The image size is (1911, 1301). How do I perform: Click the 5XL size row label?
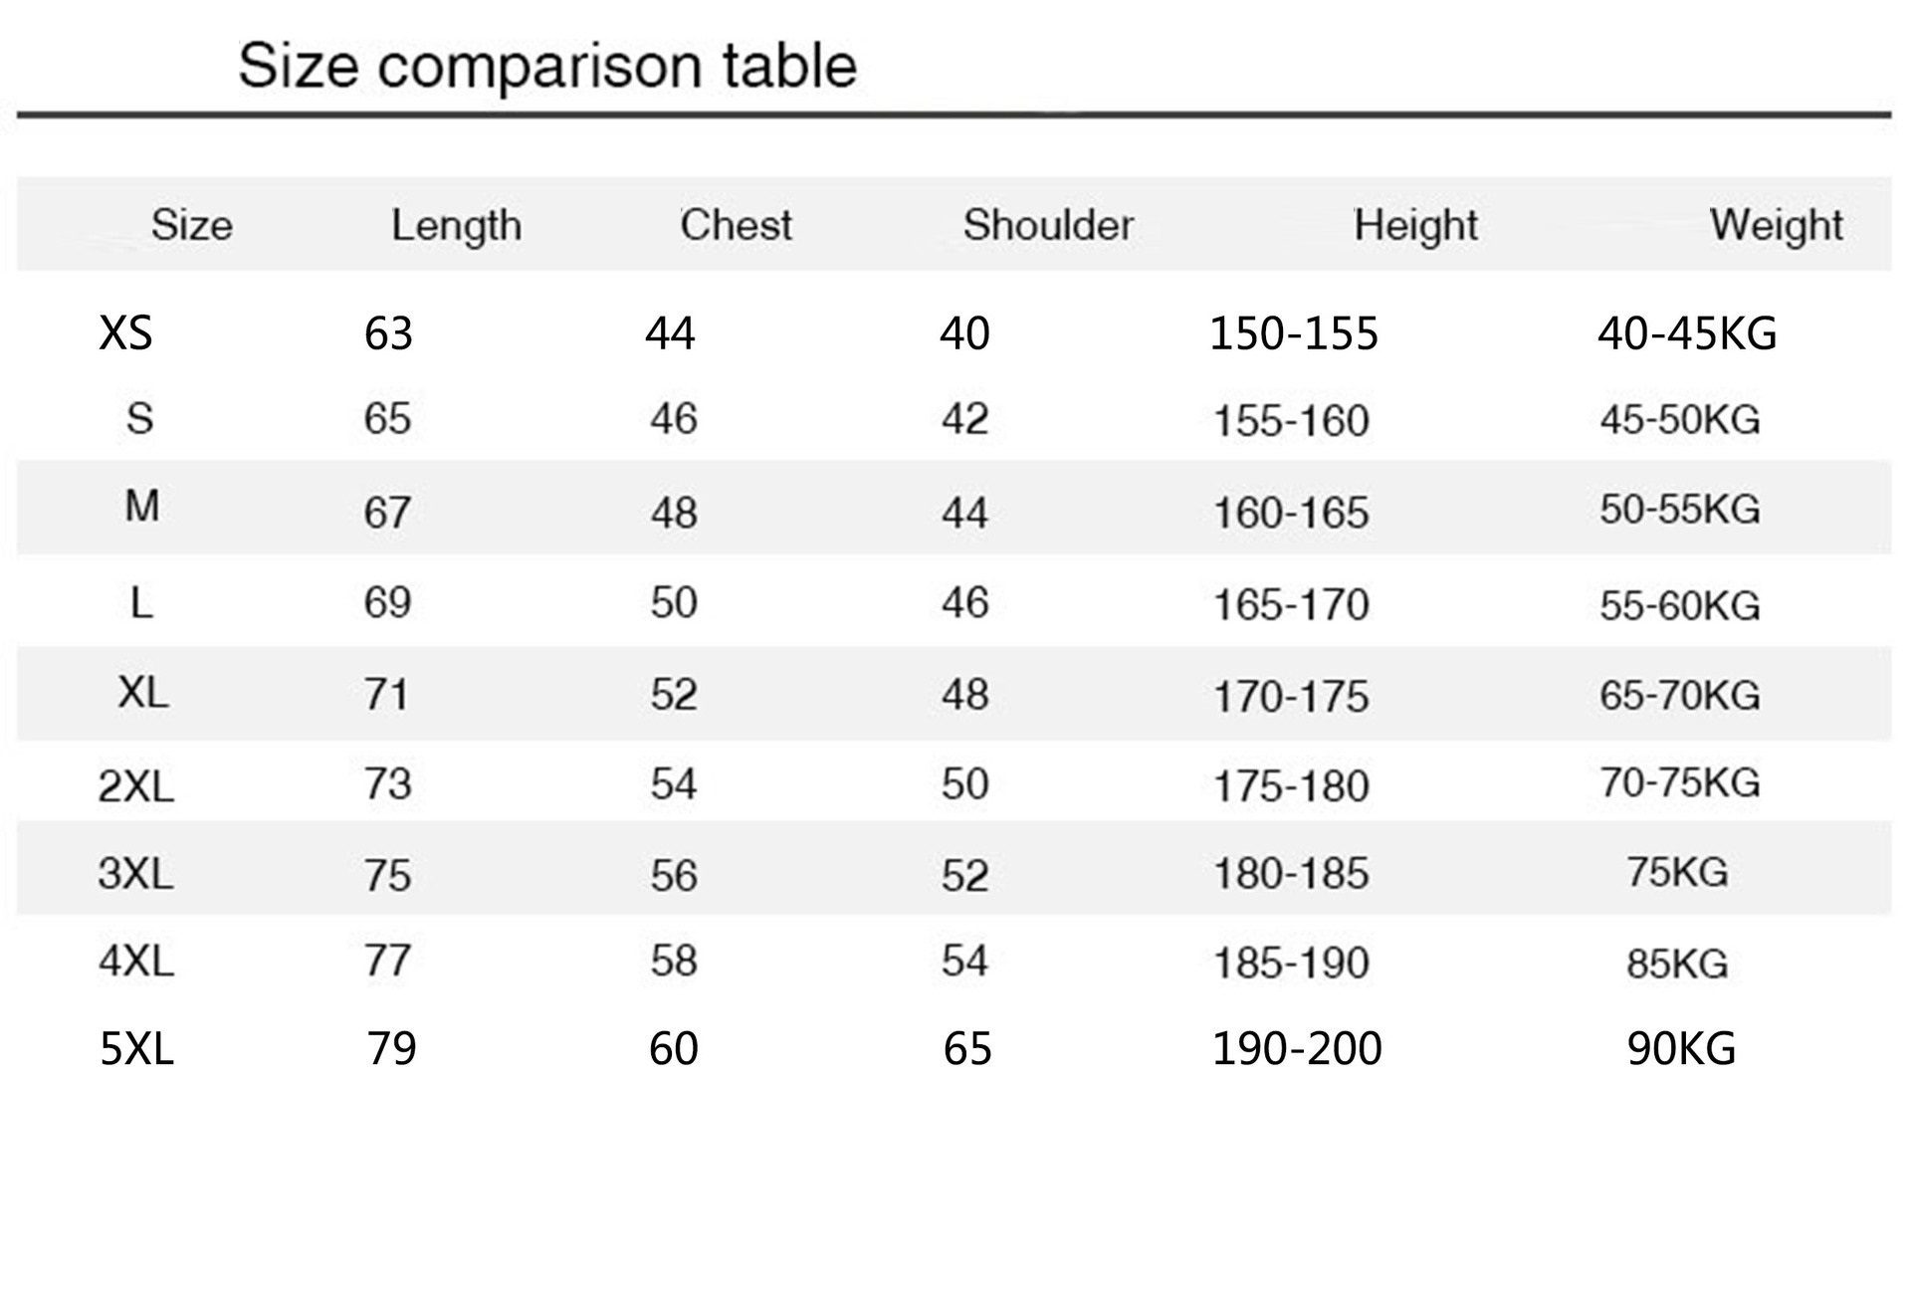136,1049
